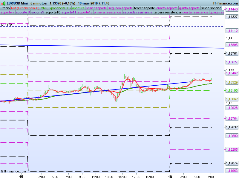
Task: Select the primer soporte legend label
Action: pos(96,8)
